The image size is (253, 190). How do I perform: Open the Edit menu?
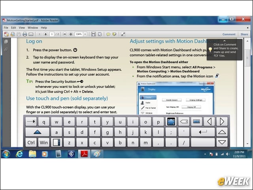pyautogui.click(x=13, y=28)
